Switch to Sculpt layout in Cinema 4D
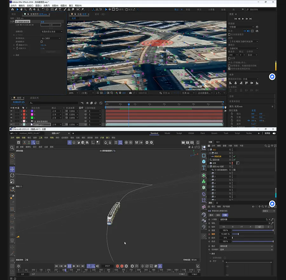The image size is (286, 280). (x=179, y=133)
